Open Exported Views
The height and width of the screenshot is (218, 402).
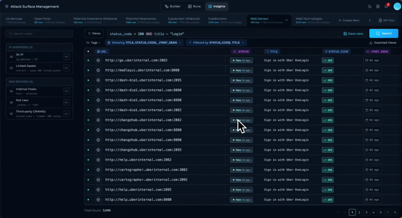[383, 43]
